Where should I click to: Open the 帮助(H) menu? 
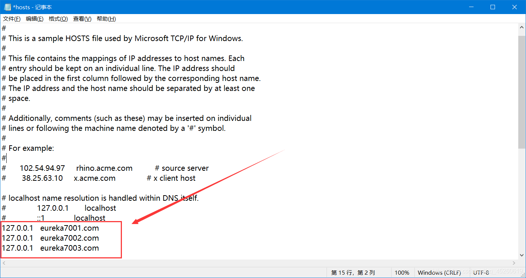point(106,19)
